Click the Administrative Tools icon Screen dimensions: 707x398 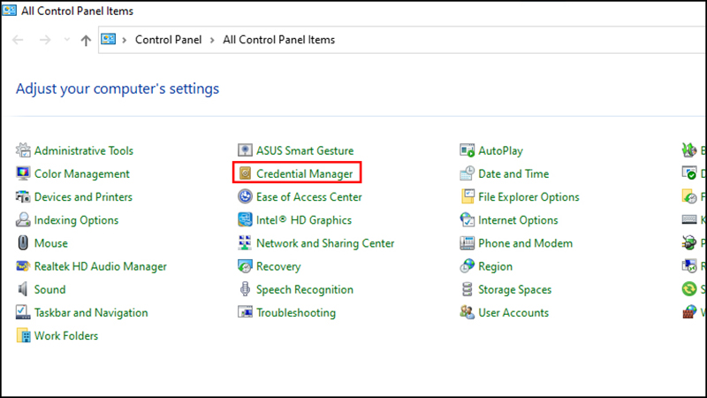(x=23, y=150)
